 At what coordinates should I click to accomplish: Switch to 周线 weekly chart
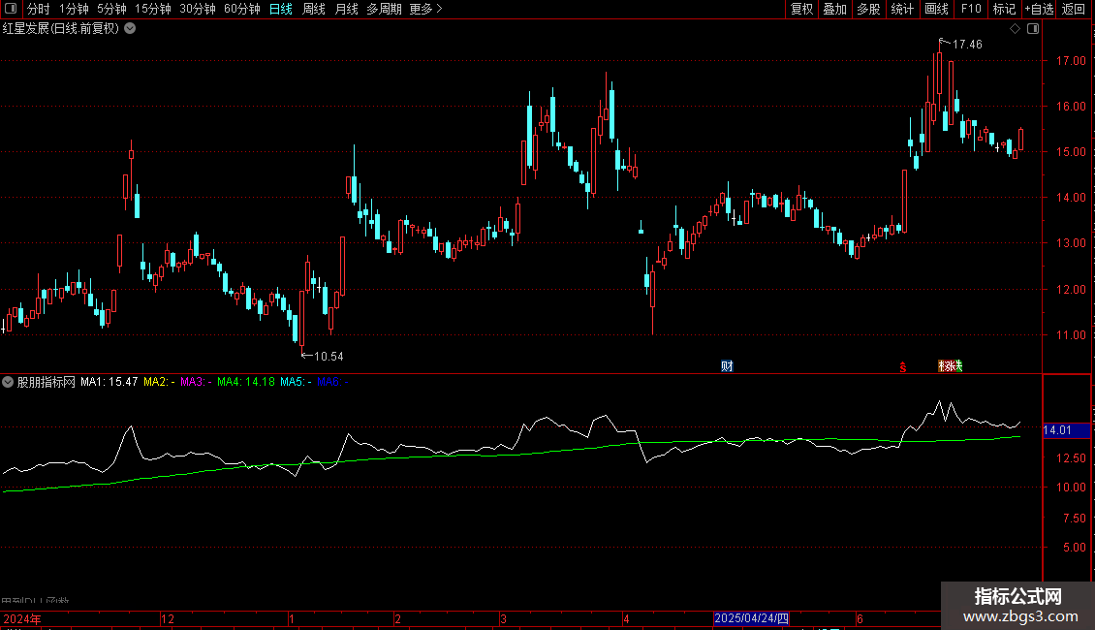pos(314,9)
